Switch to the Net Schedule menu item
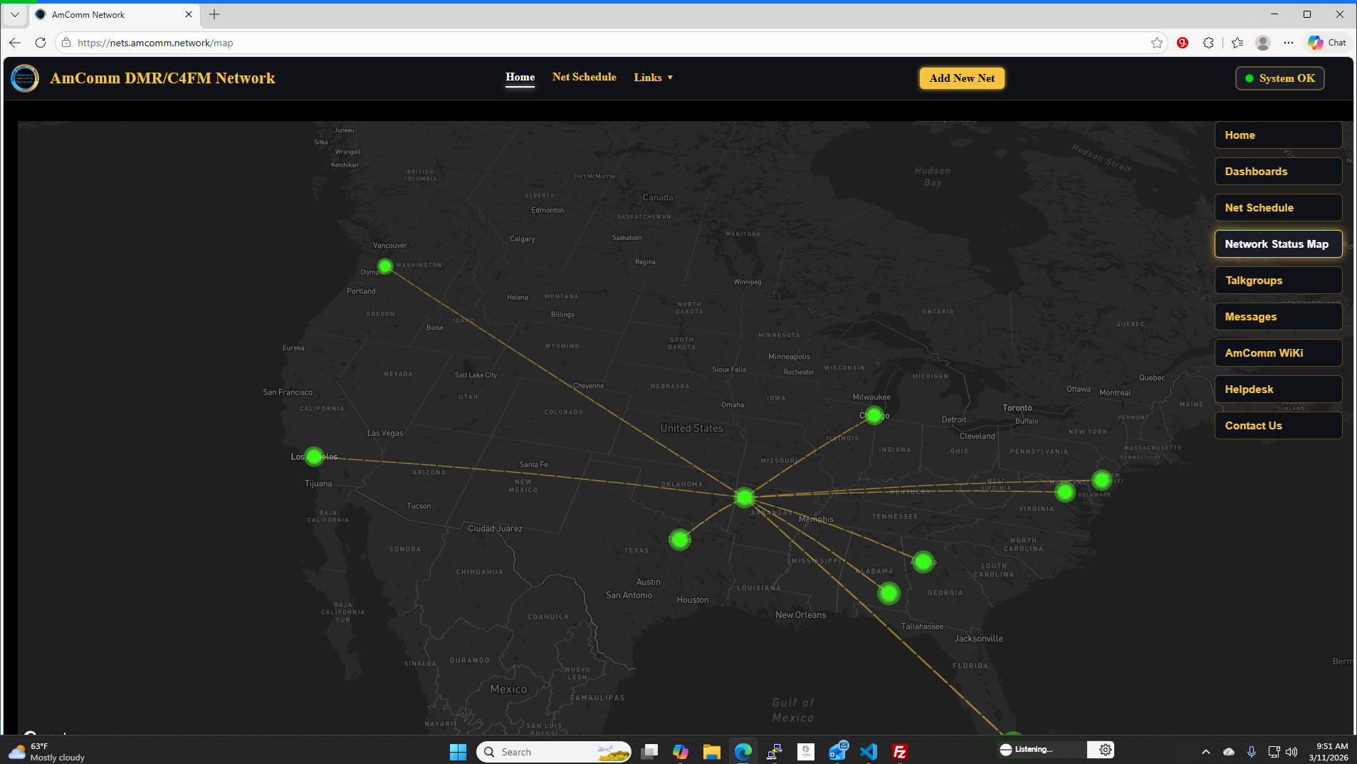 584,77
